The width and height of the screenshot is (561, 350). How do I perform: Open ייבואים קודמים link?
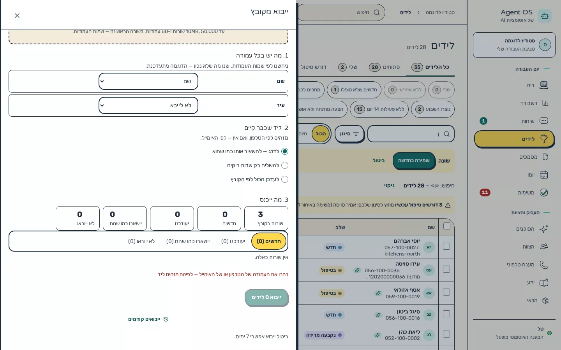tap(148, 319)
